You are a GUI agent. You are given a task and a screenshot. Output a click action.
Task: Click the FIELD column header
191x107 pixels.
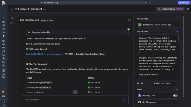point(30,78)
